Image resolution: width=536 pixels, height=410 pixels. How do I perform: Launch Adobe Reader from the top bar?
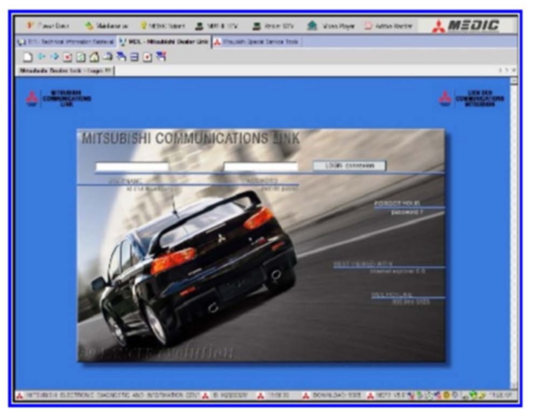388,26
